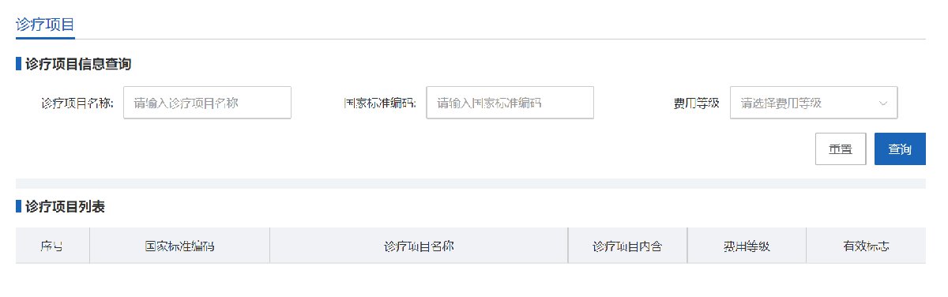Image resolution: width=948 pixels, height=297 pixels.
Task: Open the 费用等级 select dropdown
Action: 814,103
